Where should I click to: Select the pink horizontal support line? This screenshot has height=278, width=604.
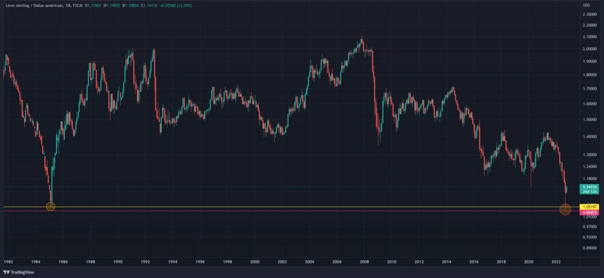(302, 211)
